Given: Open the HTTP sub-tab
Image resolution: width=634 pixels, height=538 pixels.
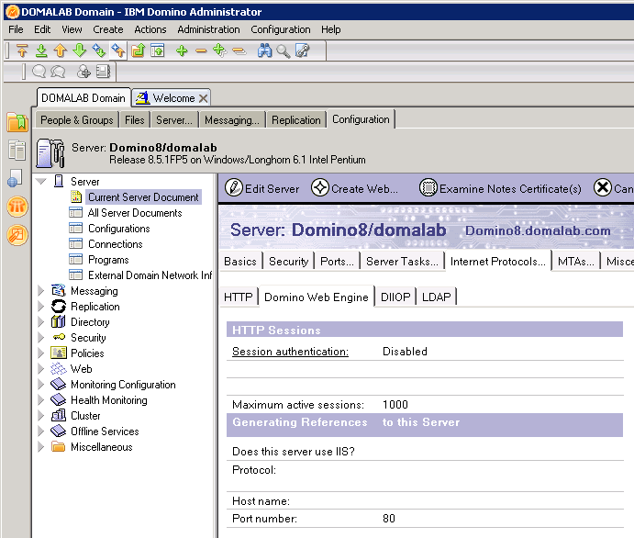Looking at the screenshot, I should point(239,297).
